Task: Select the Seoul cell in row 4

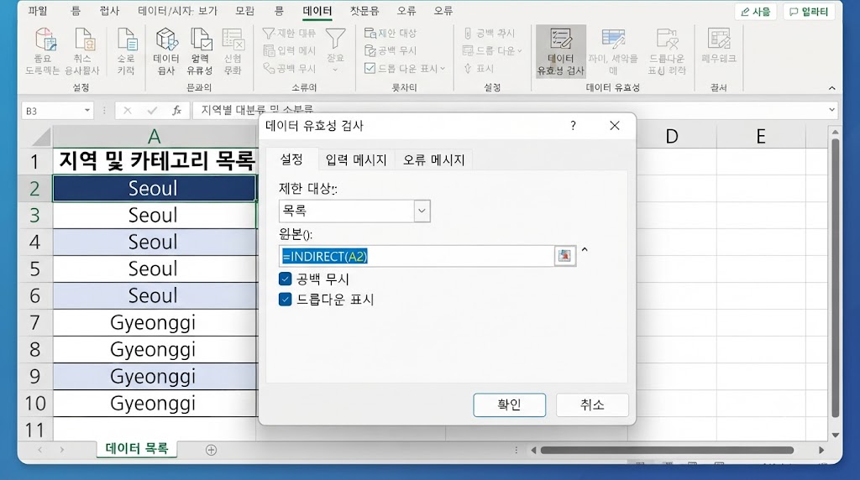Action: [x=155, y=242]
